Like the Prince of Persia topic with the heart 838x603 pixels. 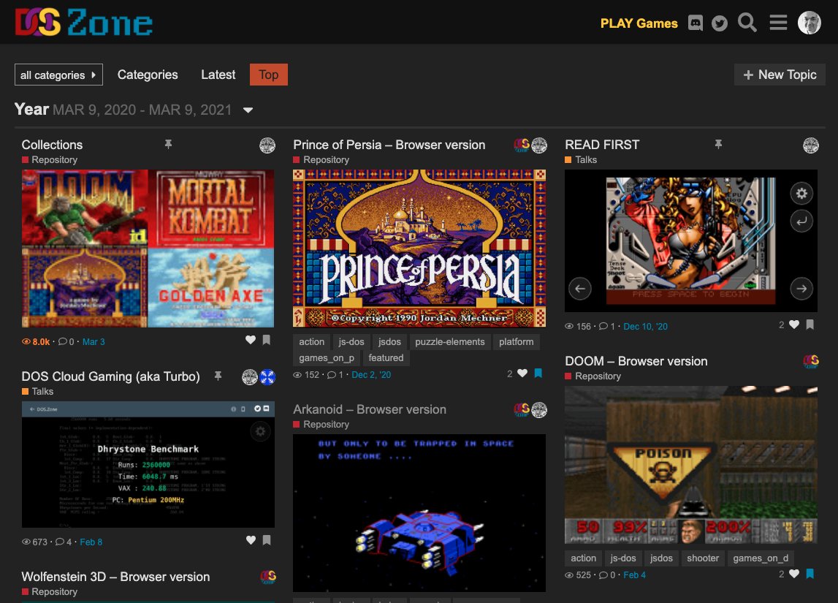click(x=522, y=373)
